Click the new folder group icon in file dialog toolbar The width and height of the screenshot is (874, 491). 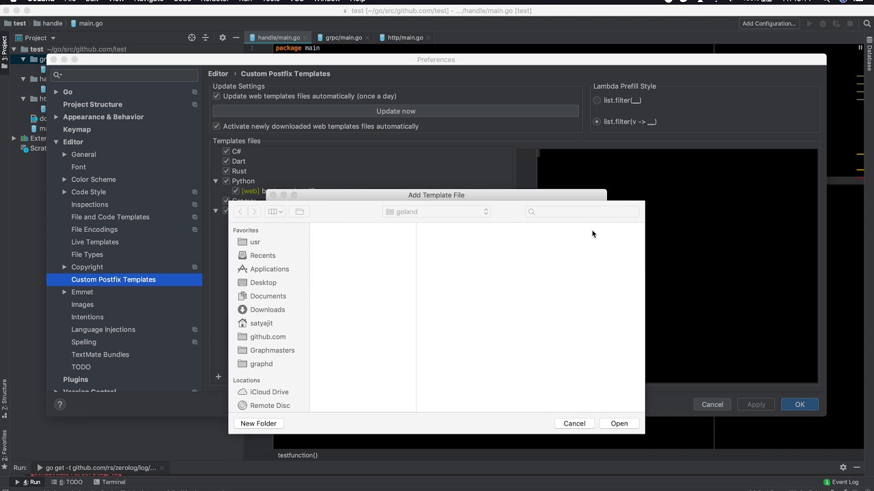(x=299, y=211)
